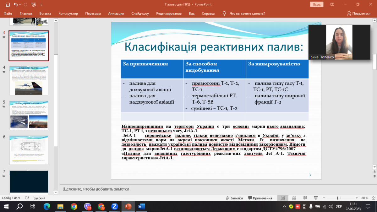This screenshot has height=212, width=377.
Task: Click the Вход sign-in button
Action: pyautogui.click(x=317, y=4)
